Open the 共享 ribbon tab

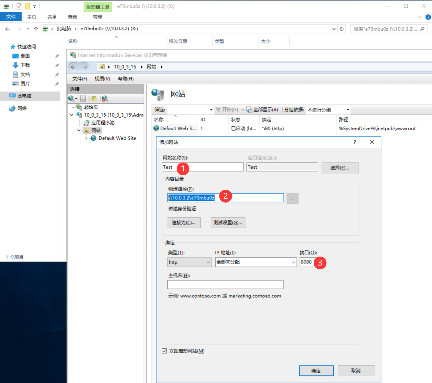pyautogui.click(x=52, y=17)
